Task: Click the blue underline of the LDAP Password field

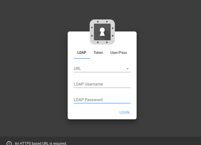Action: (x=102, y=103)
